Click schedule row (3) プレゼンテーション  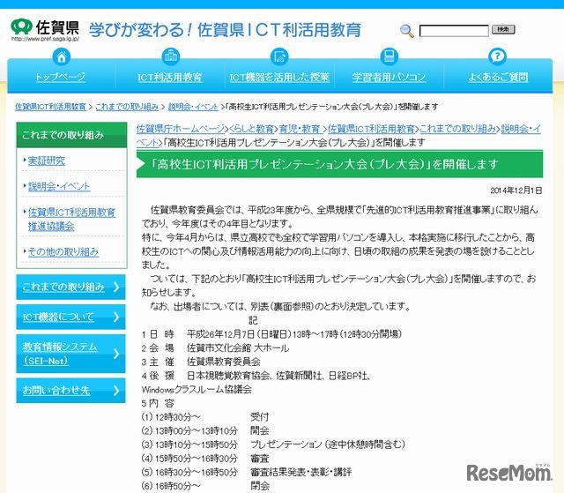pos(273,444)
